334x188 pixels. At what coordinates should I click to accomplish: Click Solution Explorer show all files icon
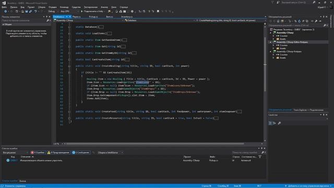click(307, 21)
